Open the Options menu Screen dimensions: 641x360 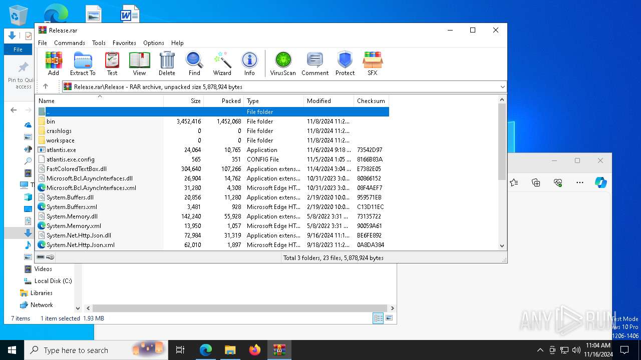click(x=154, y=43)
